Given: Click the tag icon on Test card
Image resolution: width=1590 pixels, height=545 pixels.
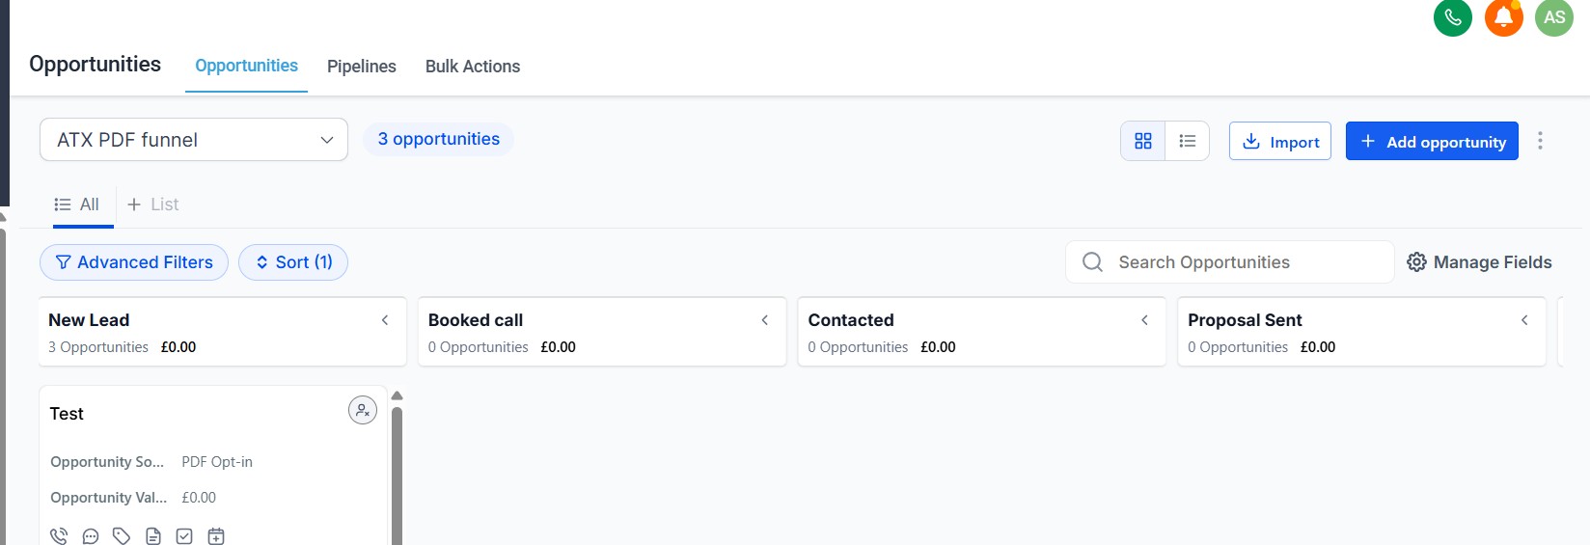Looking at the screenshot, I should (x=122, y=535).
